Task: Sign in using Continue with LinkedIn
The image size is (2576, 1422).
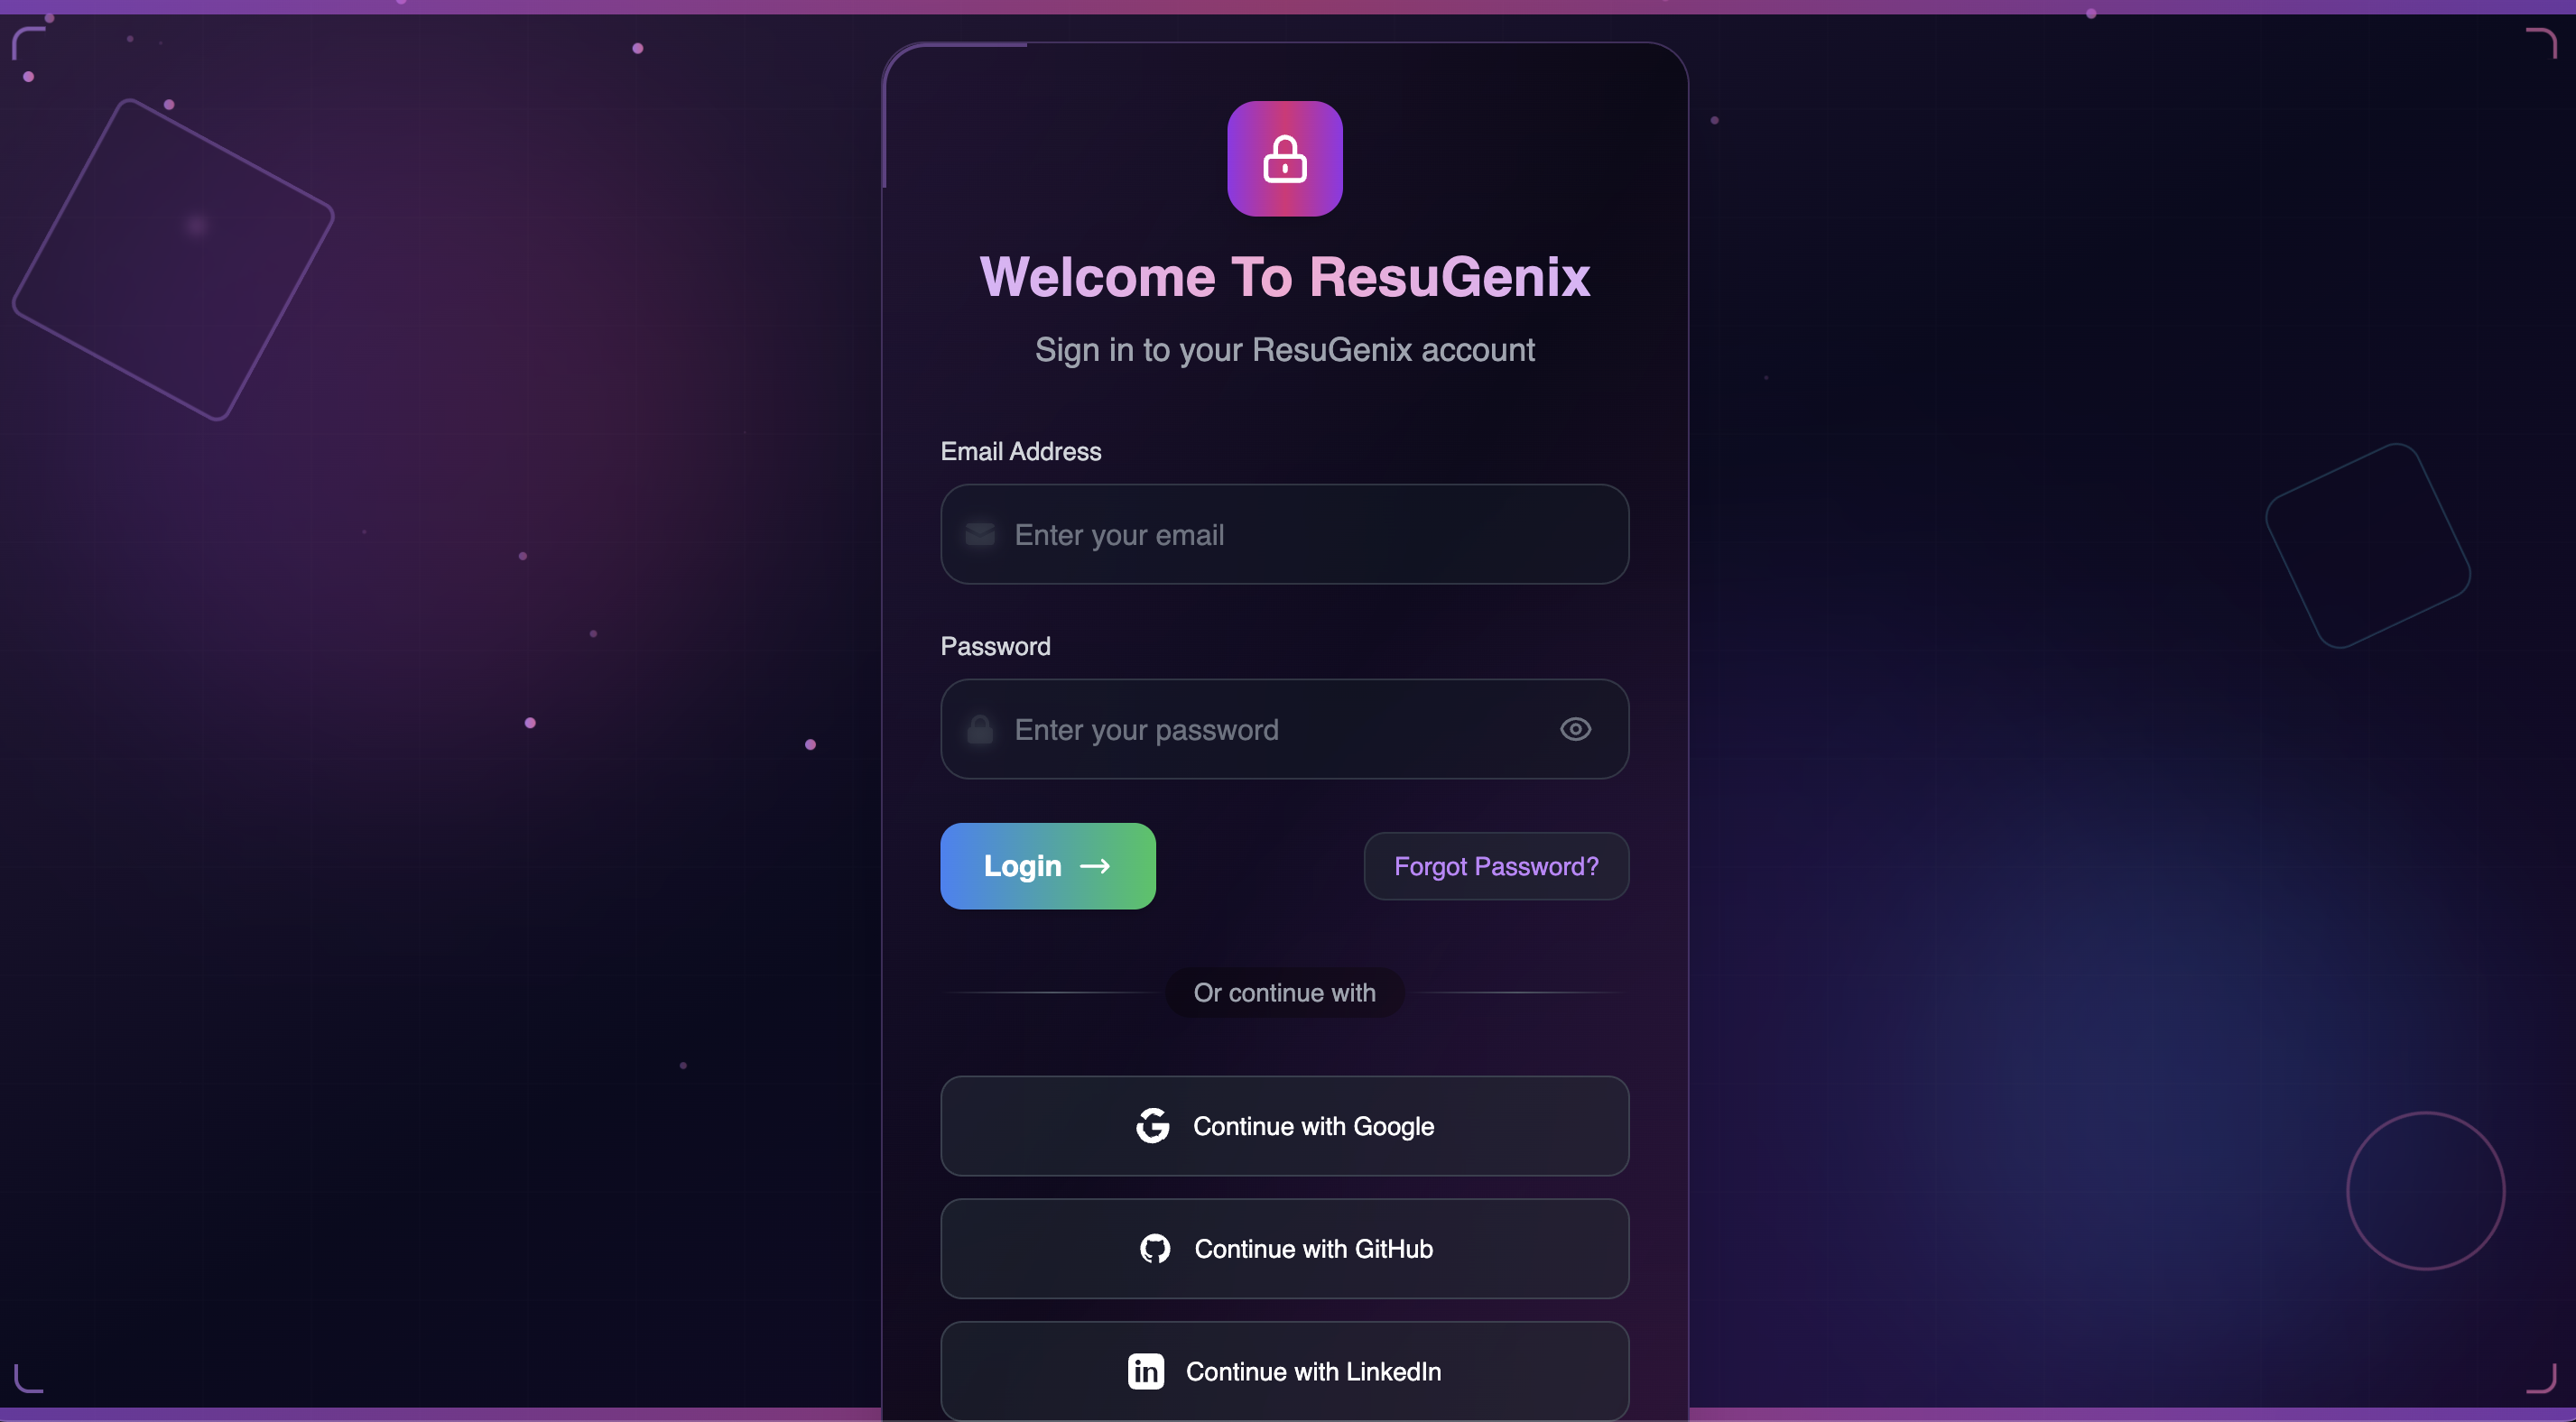Action: point(1312,1371)
